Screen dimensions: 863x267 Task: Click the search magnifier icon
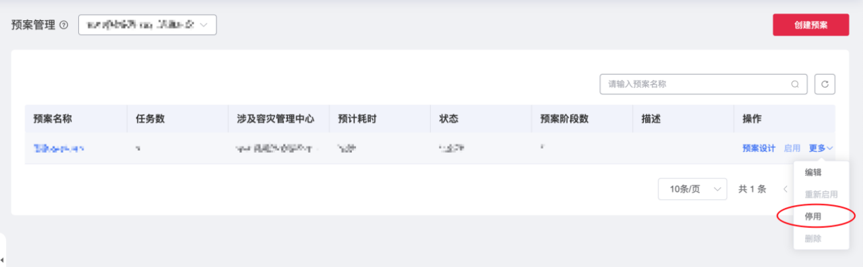[795, 84]
